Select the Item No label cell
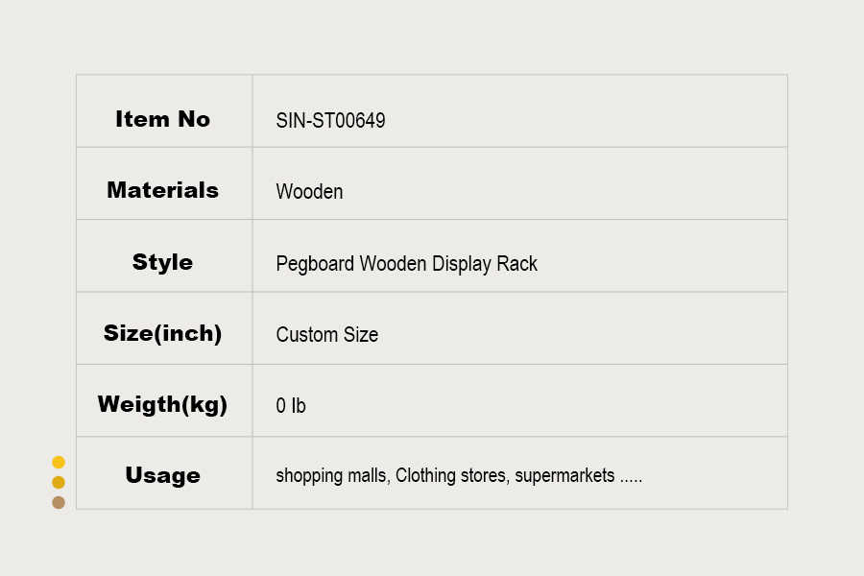This screenshot has height=576, width=864. coord(164,110)
